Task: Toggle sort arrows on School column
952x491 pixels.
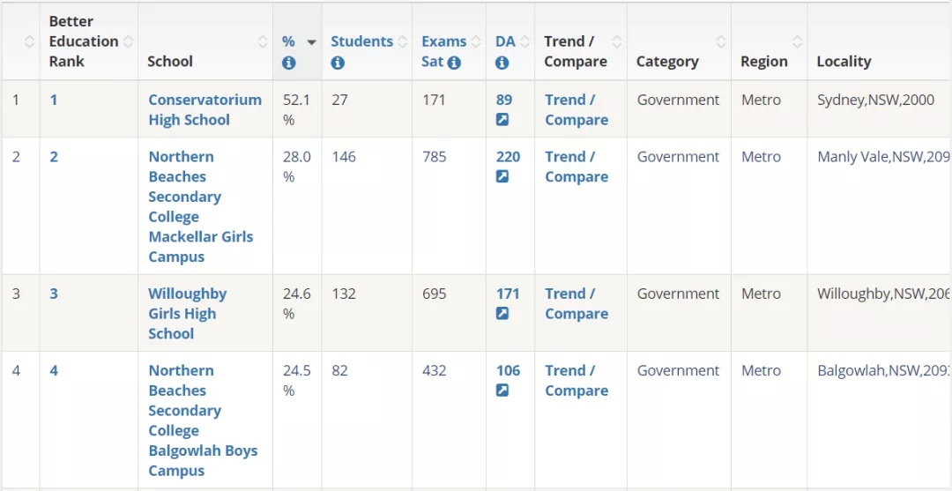Action: point(263,41)
